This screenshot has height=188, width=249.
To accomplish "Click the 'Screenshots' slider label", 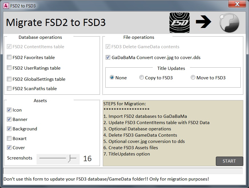I will (20, 158).
